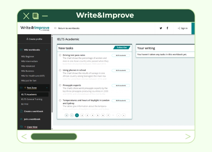Viewport: 212px width, 152px height.
Task: Click the green horizontal slider bar at bottom
Action: click(x=54, y=136)
